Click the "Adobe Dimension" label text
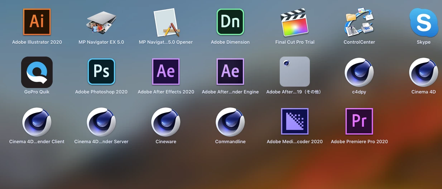Screen dimensions: 442x189 [x=230, y=42]
